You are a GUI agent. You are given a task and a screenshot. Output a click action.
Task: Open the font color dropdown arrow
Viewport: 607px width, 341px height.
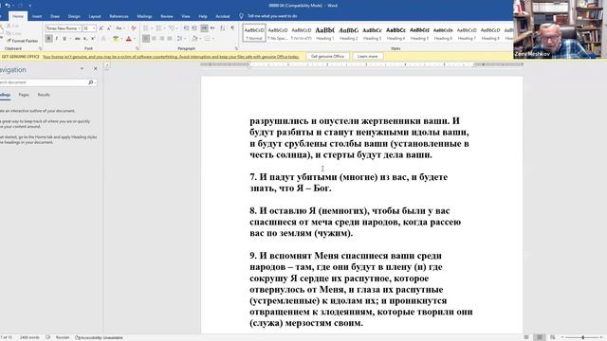(135, 39)
